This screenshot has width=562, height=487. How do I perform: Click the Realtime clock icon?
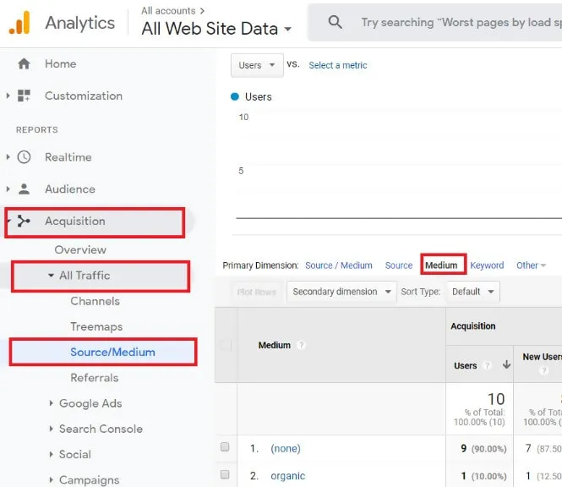[24, 157]
